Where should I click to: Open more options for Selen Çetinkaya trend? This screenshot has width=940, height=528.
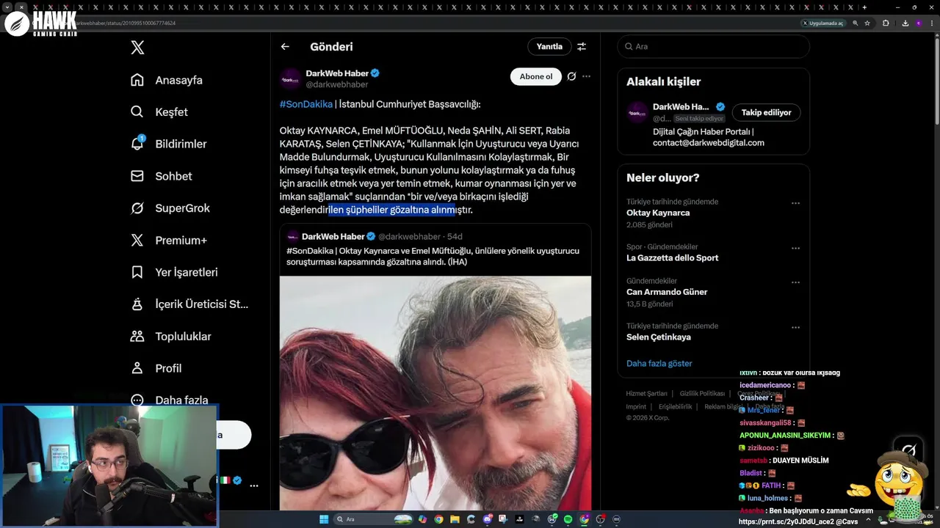(x=795, y=327)
